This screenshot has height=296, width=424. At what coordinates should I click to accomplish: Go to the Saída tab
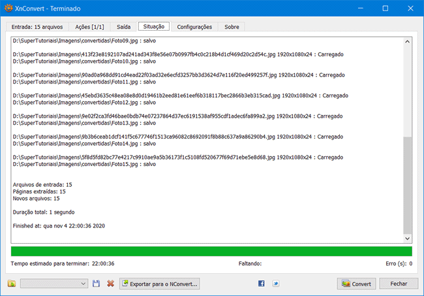coord(123,27)
